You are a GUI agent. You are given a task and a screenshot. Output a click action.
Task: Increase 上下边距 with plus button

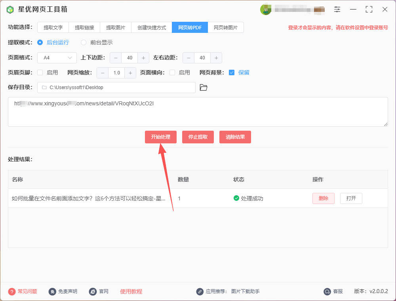pos(143,58)
